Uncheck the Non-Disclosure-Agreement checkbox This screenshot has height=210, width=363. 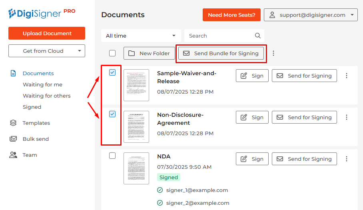click(x=112, y=114)
